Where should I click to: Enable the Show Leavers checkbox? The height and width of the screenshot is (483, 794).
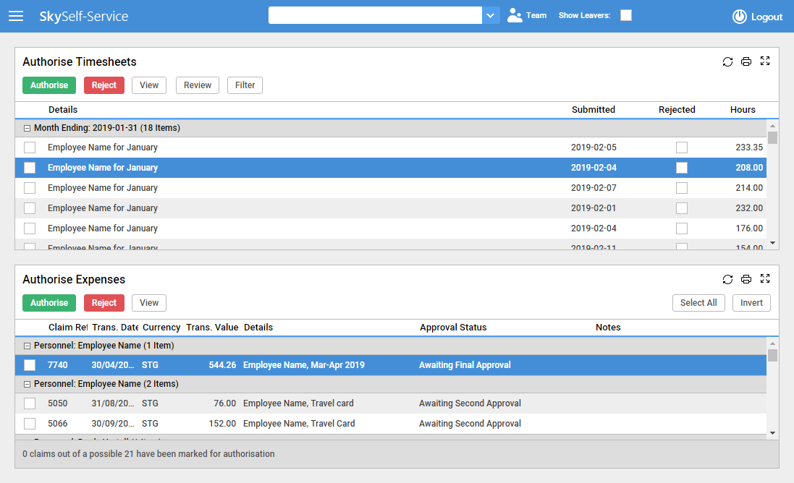[x=625, y=14]
